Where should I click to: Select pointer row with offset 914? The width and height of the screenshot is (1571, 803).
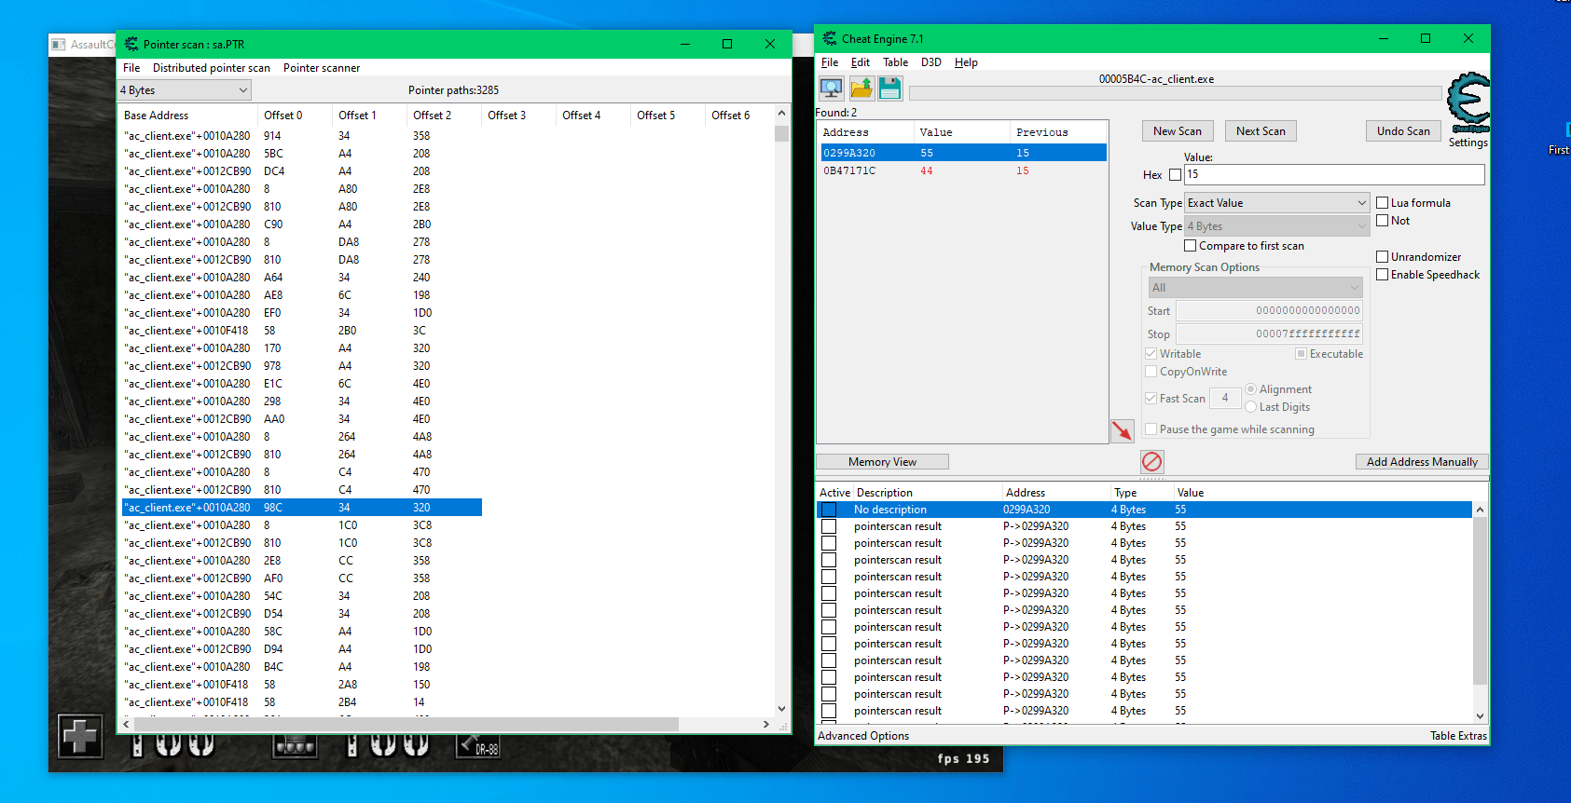pos(302,136)
